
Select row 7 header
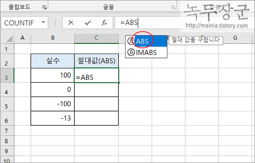click(7, 131)
